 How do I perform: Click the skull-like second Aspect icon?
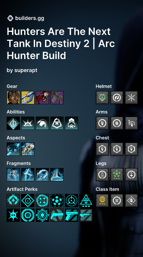pos(28,149)
